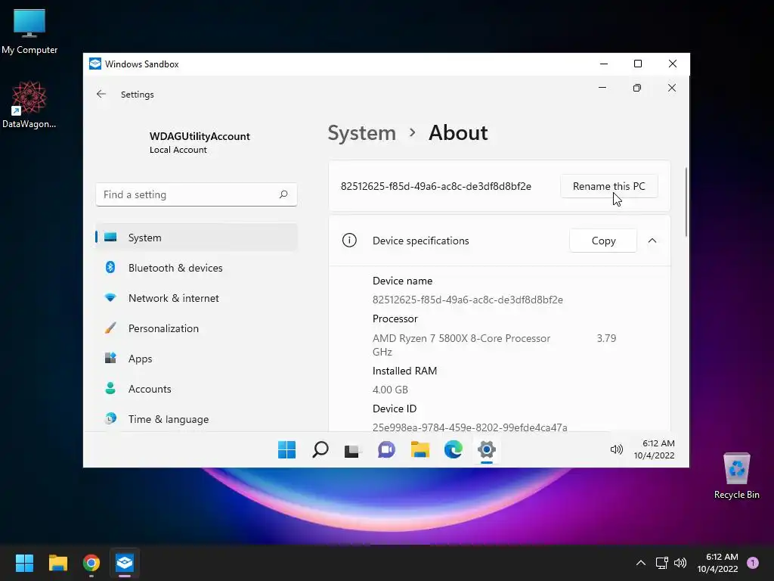Viewport: 774px width, 581px height.
Task: Close the inner Settings window
Action: (672, 88)
